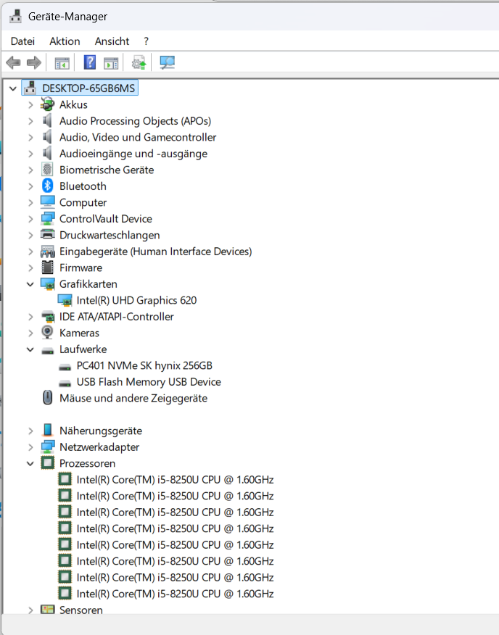The height and width of the screenshot is (635, 499).
Task: Toggle the action pane toolbar icon
Action: pyautogui.click(x=111, y=63)
